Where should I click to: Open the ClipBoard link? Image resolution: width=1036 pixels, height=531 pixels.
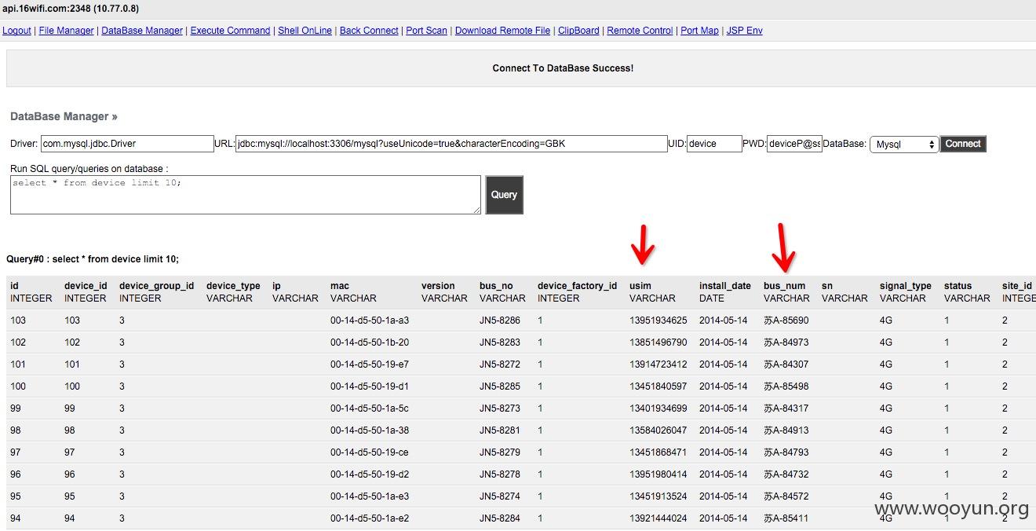pos(578,31)
